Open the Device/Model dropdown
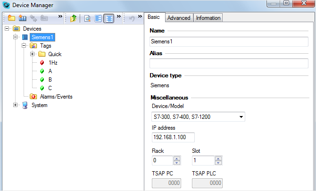The width and height of the screenshot is (316, 191). click(x=198, y=117)
